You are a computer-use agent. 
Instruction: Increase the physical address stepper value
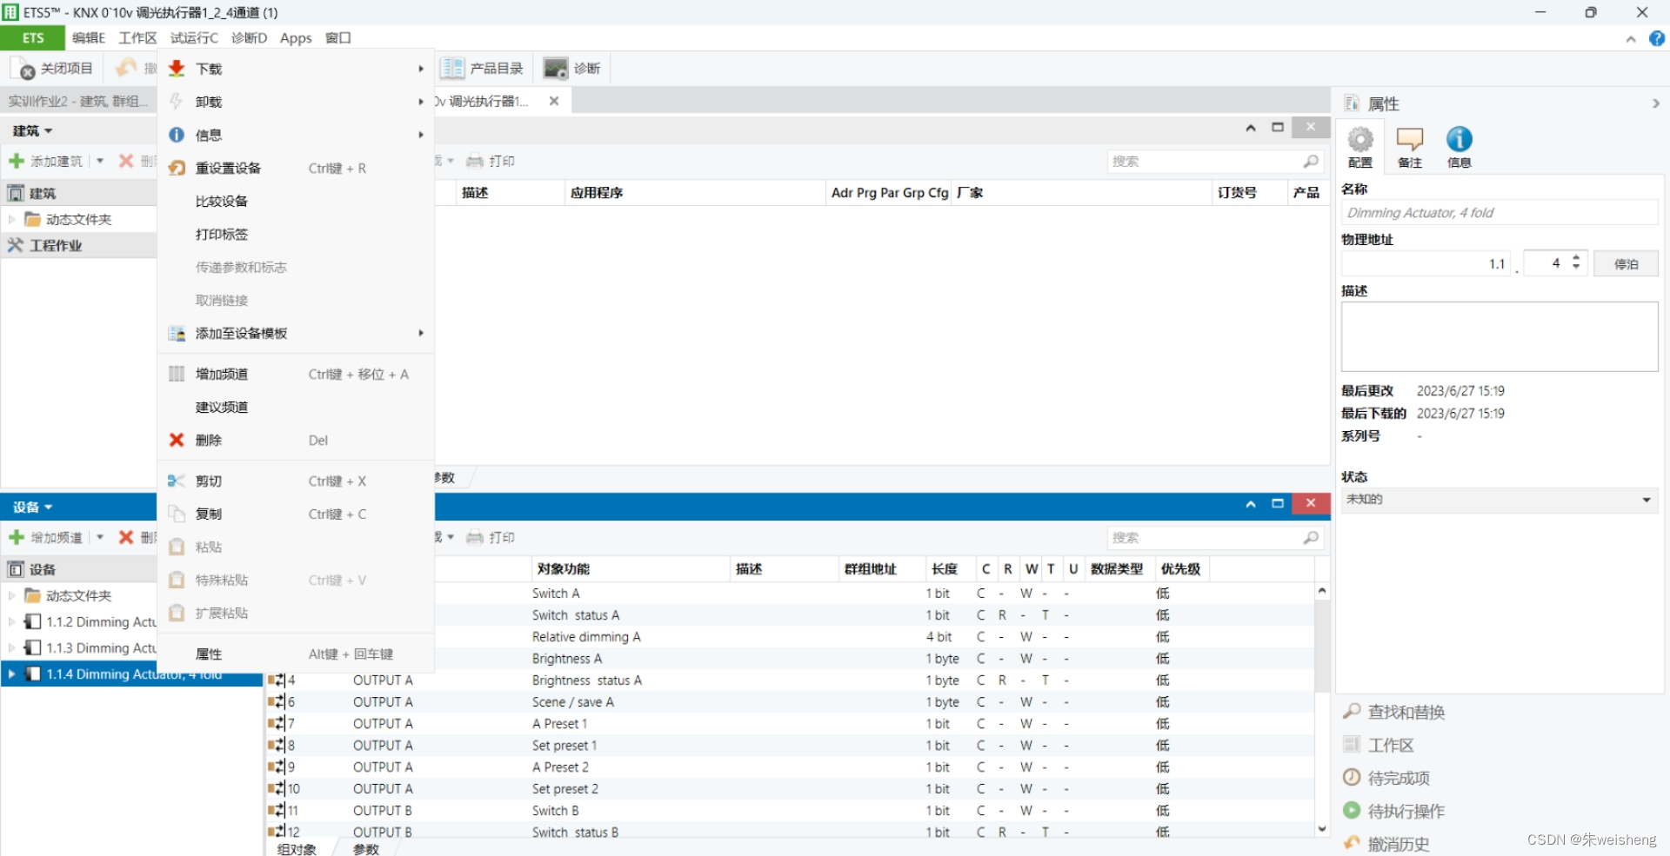coord(1576,257)
